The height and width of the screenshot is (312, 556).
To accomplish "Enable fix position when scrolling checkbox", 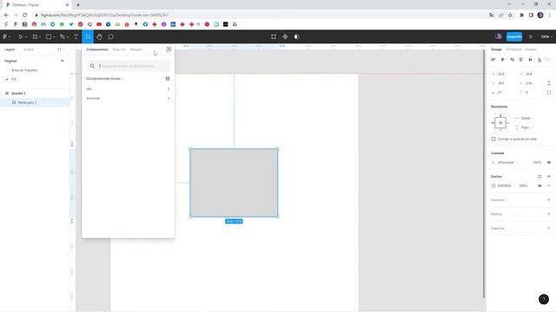I will pos(493,139).
